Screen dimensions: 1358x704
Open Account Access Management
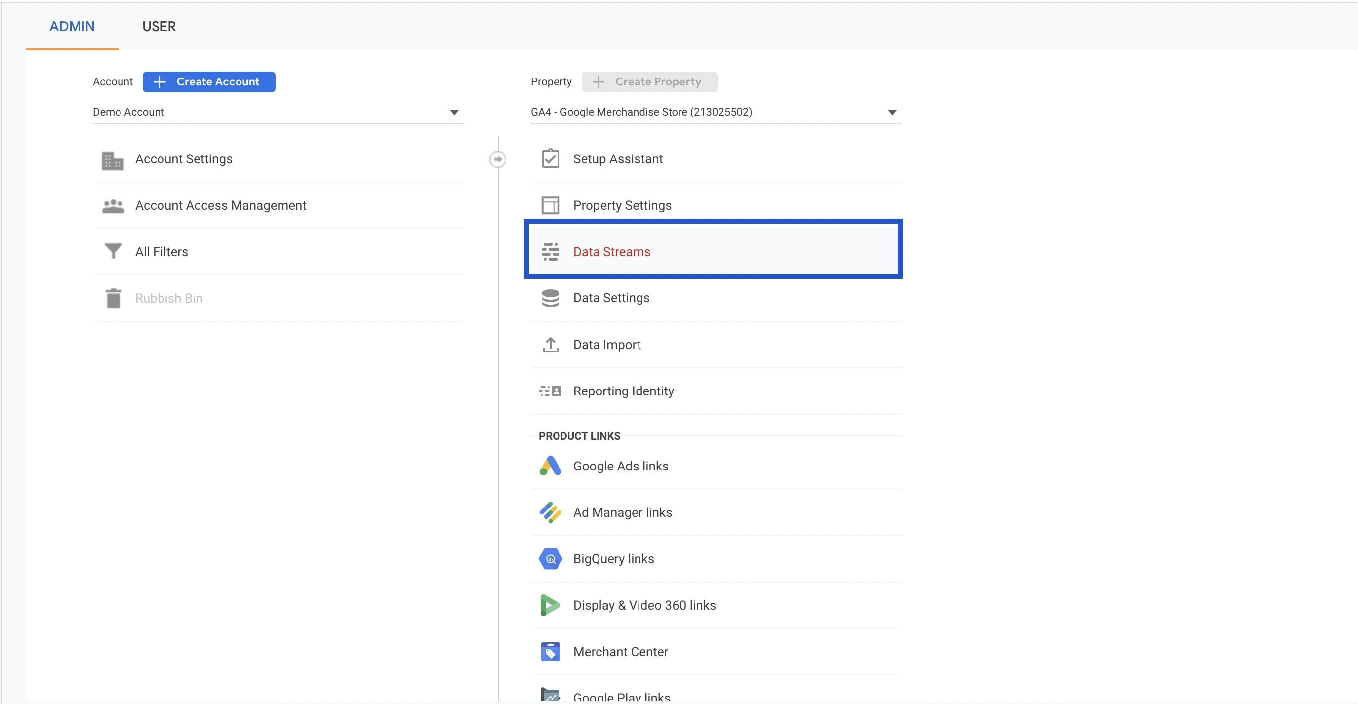279,205
